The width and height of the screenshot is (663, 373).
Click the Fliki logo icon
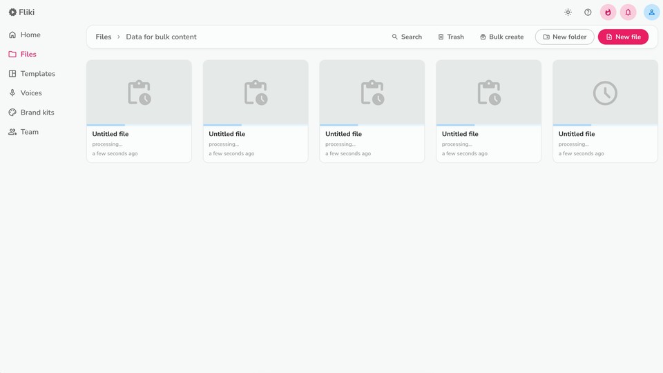[12, 12]
